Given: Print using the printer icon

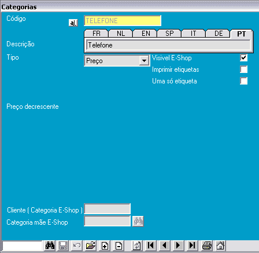Looking at the screenshot, I should click(x=207, y=245).
